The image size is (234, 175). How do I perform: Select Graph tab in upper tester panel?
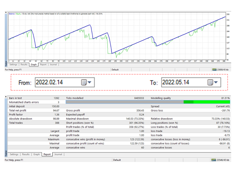pyautogui.click(x=34, y=65)
